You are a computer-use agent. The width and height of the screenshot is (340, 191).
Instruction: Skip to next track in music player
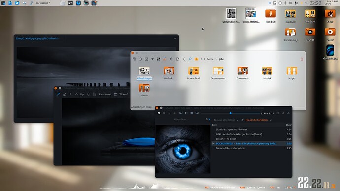tap(197, 113)
